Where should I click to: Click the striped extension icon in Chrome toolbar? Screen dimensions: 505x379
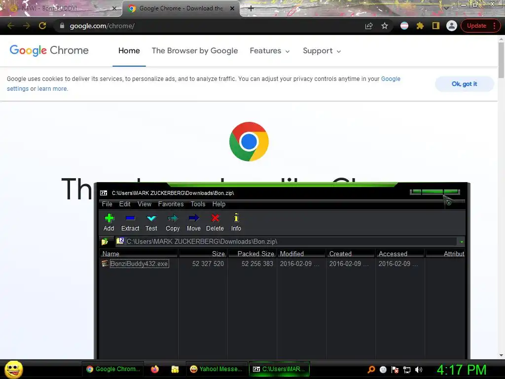coord(404,26)
